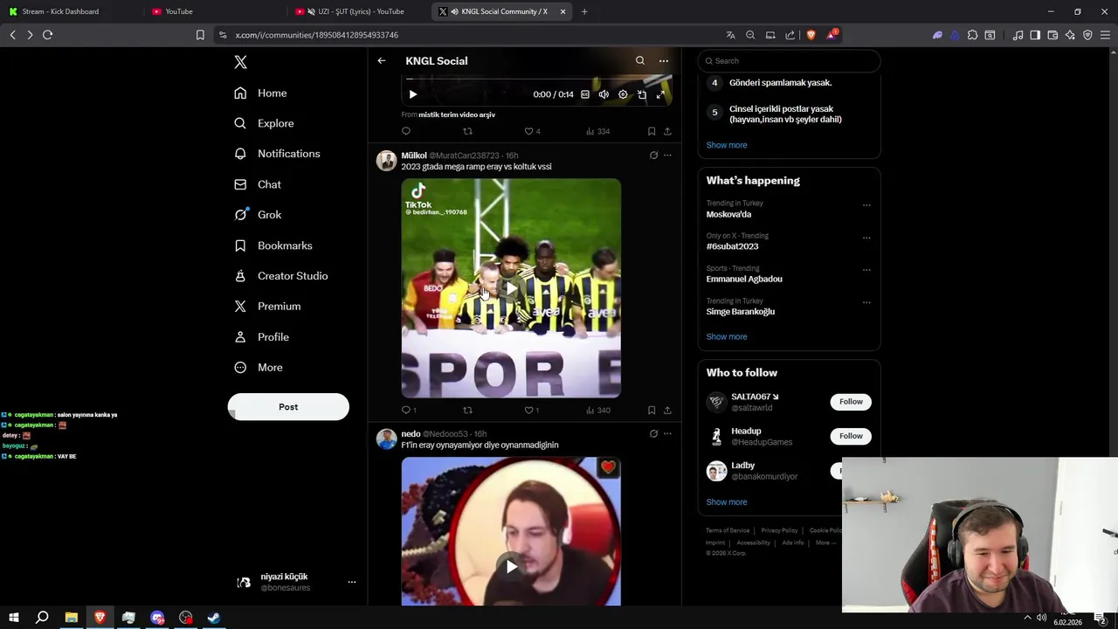Click the Search input field
The image size is (1118, 629).
(x=789, y=61)
